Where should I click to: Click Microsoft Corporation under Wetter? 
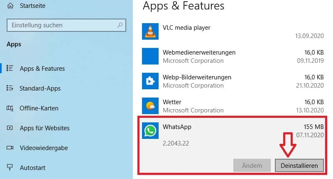[x=193, y=110]
